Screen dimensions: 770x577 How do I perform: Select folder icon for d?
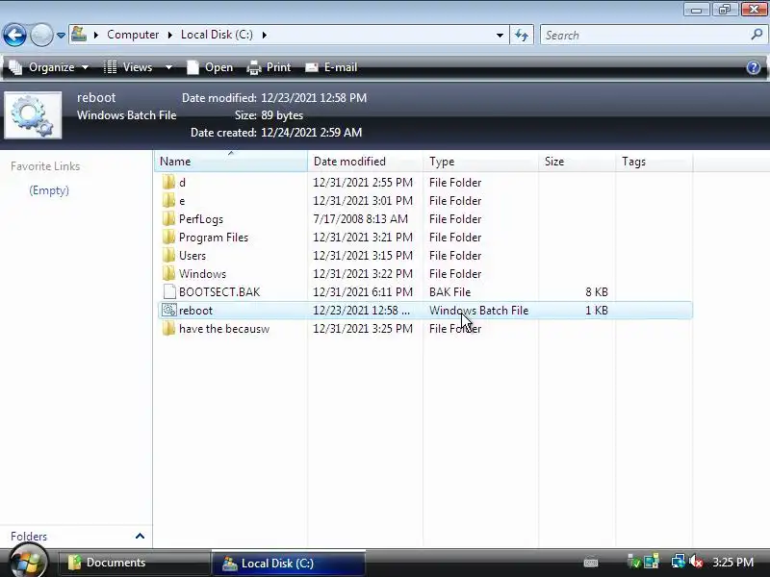click(x=168, y=183)
